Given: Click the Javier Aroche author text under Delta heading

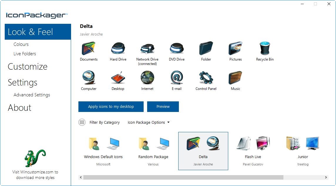Looking at the screenshot, I should pyautogui.click(x=91, y=34).
